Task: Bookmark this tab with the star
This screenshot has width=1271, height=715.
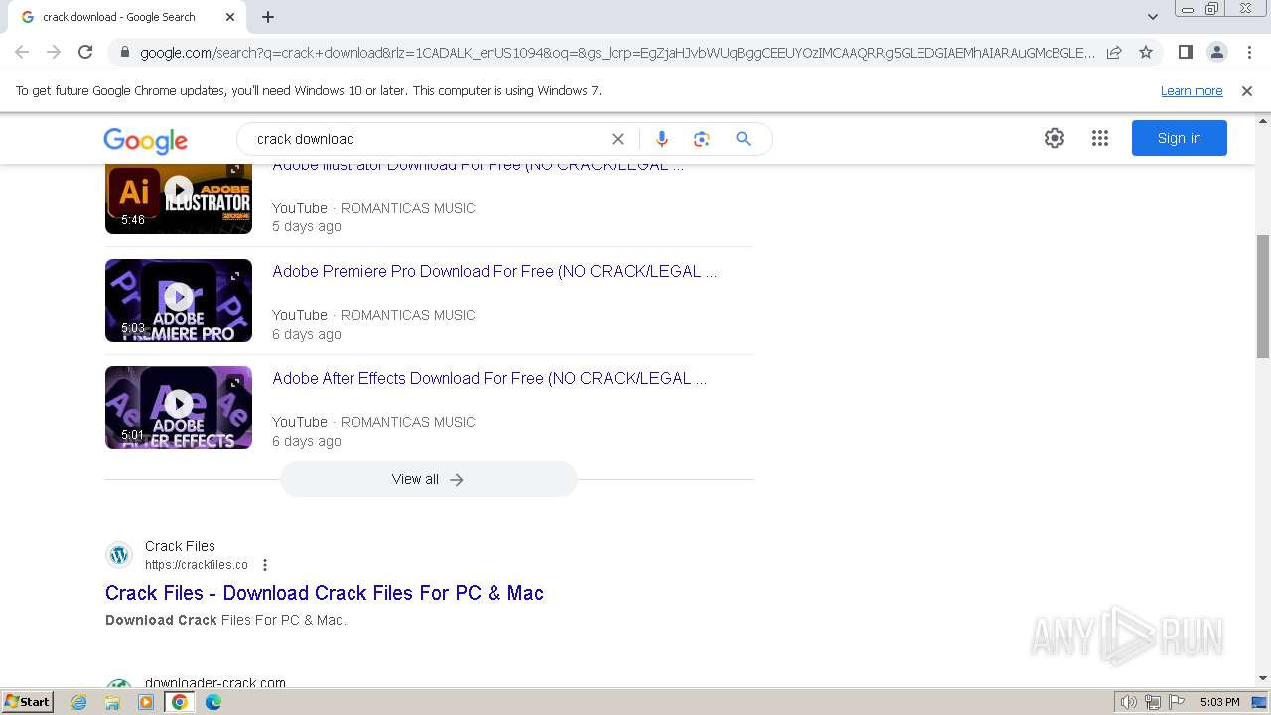Action: [1146, 52]
